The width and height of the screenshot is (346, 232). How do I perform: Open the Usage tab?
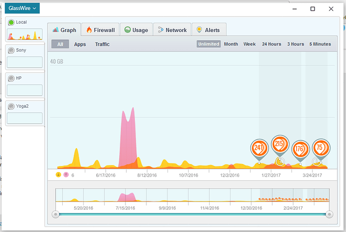pos(135,30)
